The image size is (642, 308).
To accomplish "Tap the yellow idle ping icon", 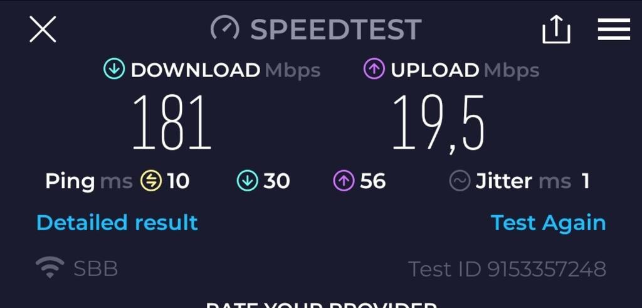I will pos(151,181).
